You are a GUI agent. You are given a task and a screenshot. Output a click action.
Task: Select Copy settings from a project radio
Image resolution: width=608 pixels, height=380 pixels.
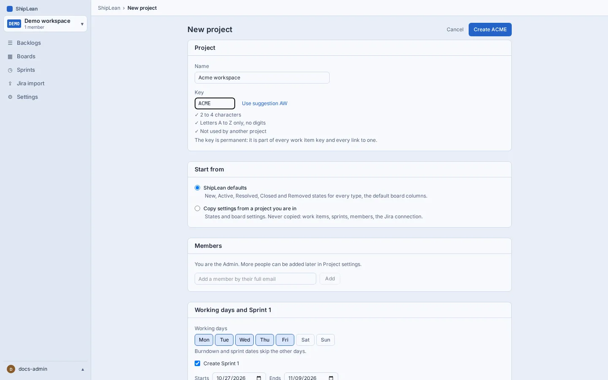197,209
